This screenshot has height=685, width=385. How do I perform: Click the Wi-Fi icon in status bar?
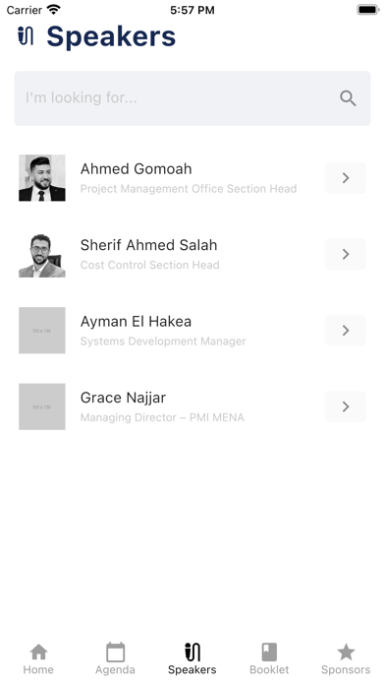click(54, 9)
